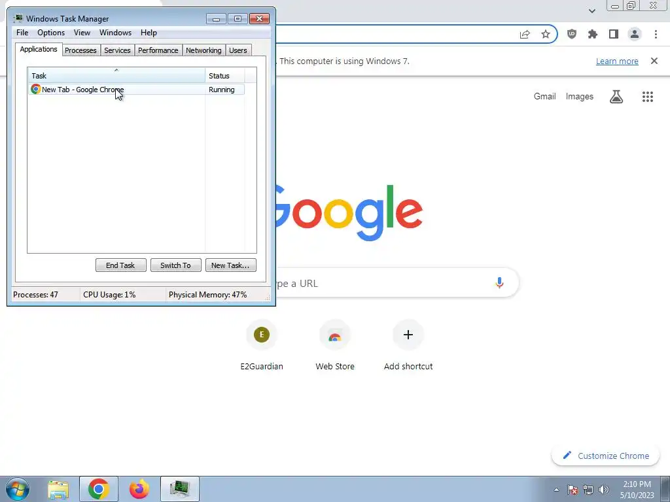Open network tray icon
The image size is (670, 502).
pos(588,490)
